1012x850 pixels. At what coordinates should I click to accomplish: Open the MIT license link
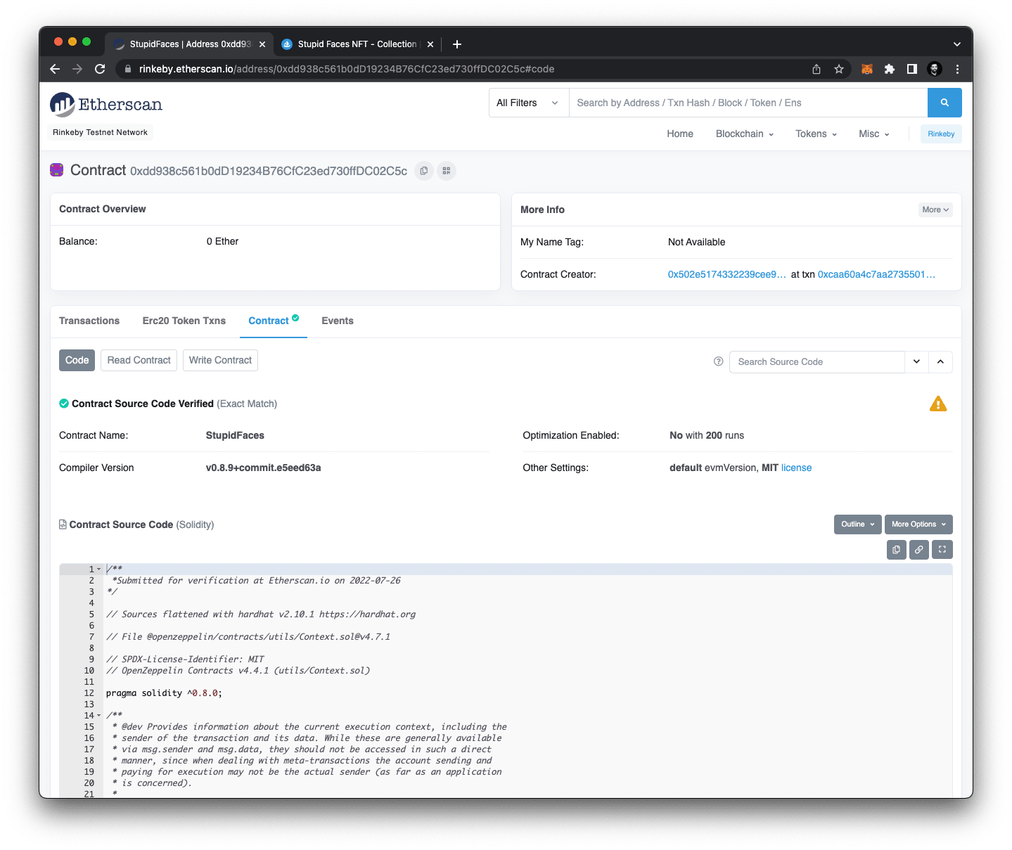(x=796, y=468)
